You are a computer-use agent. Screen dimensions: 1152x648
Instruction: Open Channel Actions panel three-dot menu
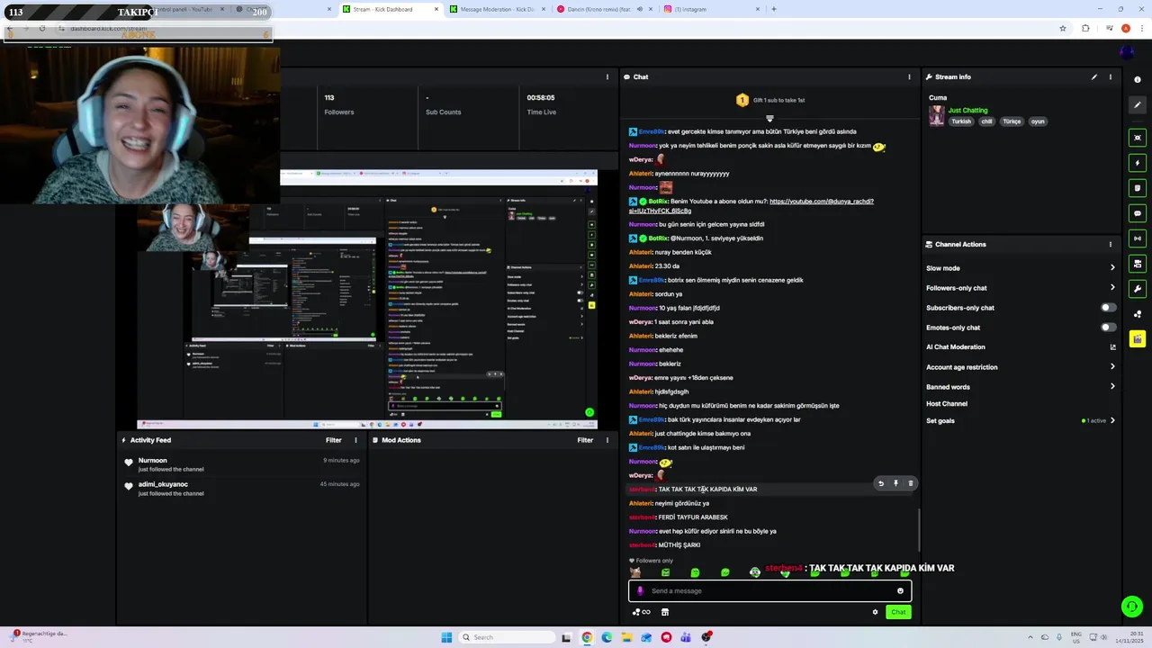1111,244
